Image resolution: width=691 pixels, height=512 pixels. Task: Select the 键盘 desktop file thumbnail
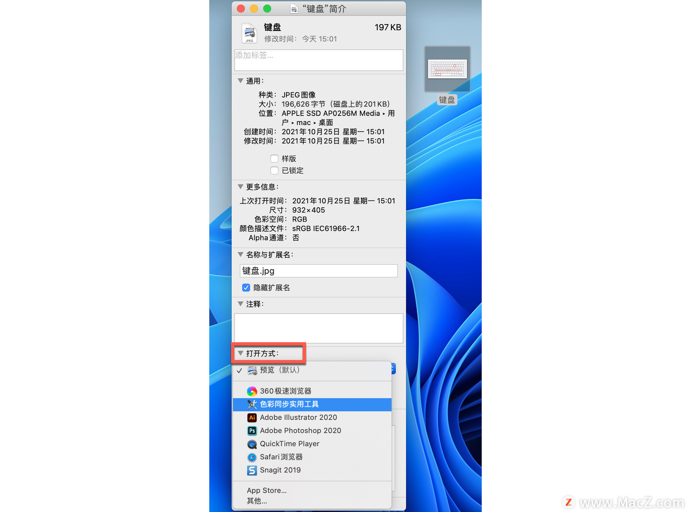point(447,69)
